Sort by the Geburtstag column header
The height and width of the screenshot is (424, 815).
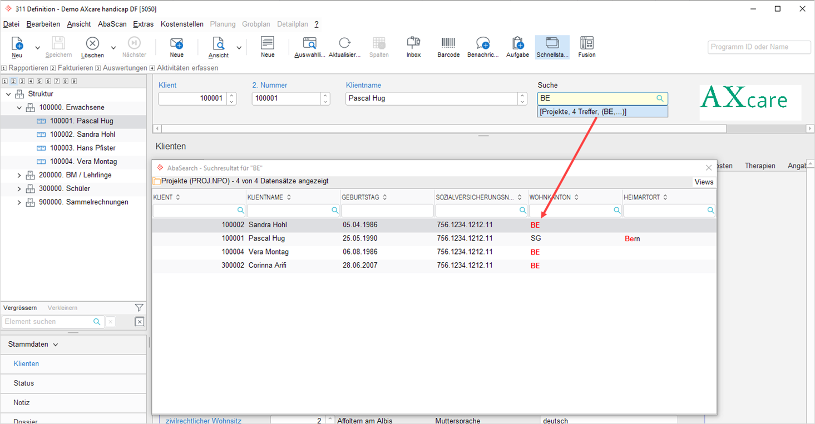coord(364,197)
